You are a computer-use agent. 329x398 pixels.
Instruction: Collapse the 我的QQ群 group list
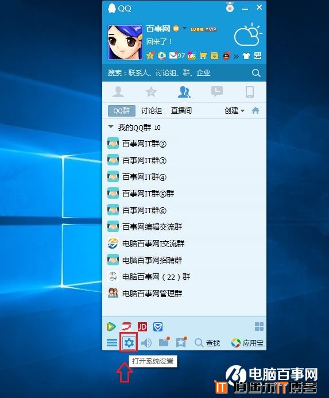point(111,127)
